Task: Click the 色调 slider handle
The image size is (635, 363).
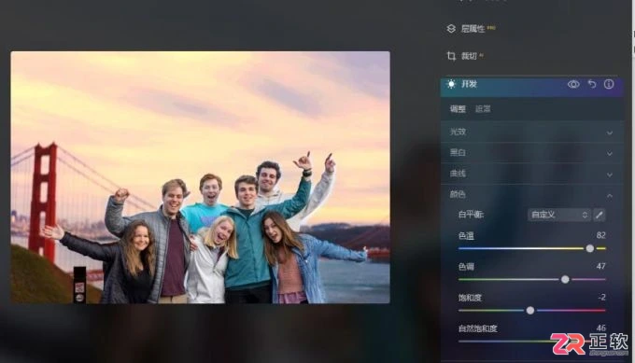Action: click(565, 279)
